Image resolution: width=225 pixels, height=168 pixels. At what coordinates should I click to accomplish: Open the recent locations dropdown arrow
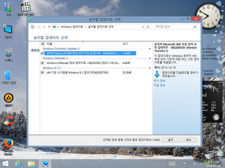pyautogui.click(x=44, y=27)
